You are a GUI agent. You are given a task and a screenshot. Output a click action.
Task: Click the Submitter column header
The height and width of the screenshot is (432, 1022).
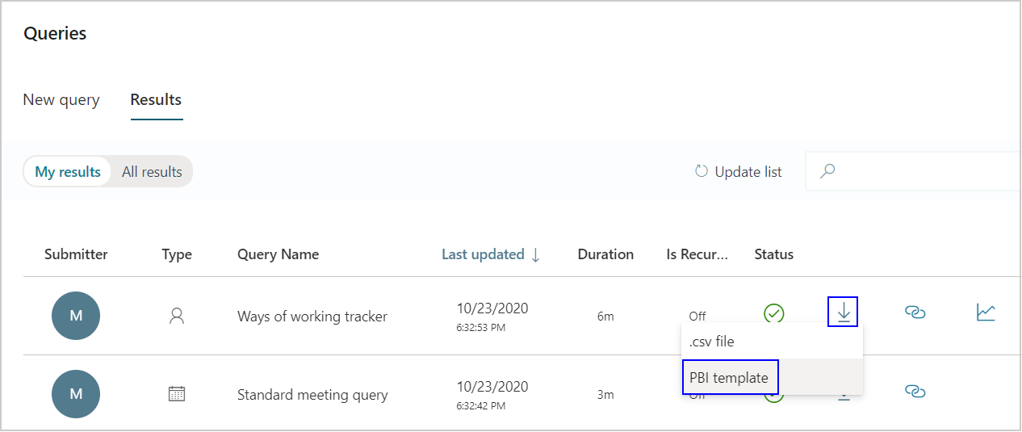[76, 254]
